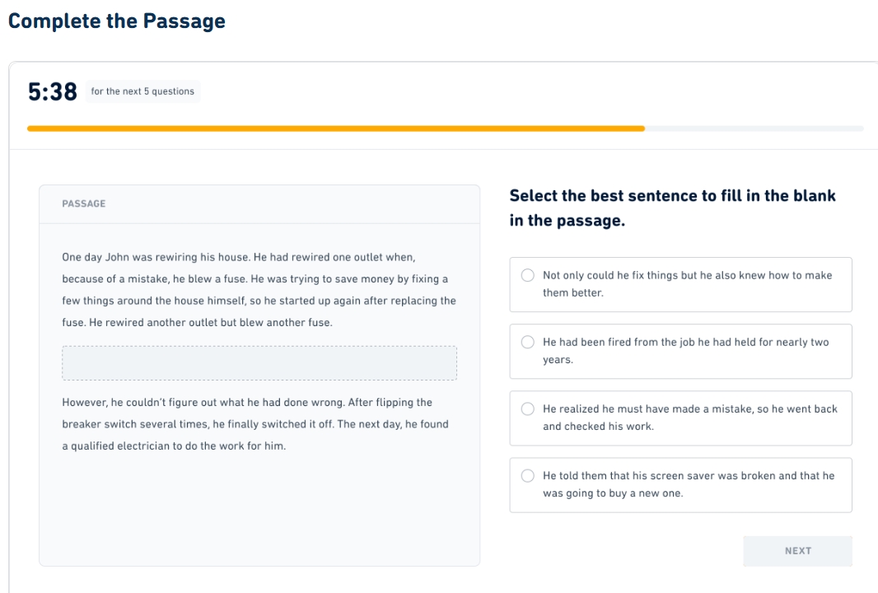Image resolution: width=878 pixels, height=593 pixels.
Task: Click the unfilled gray end of the progress bar
Action: (x=754, y=128)
